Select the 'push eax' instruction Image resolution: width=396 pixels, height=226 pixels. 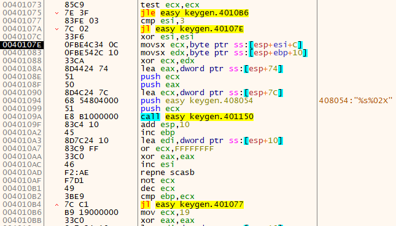(160, 85)
